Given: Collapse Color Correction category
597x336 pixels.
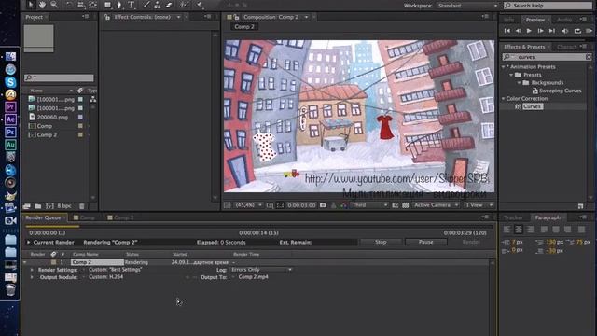Looking at the screenshot, I should tap(504, 98).
